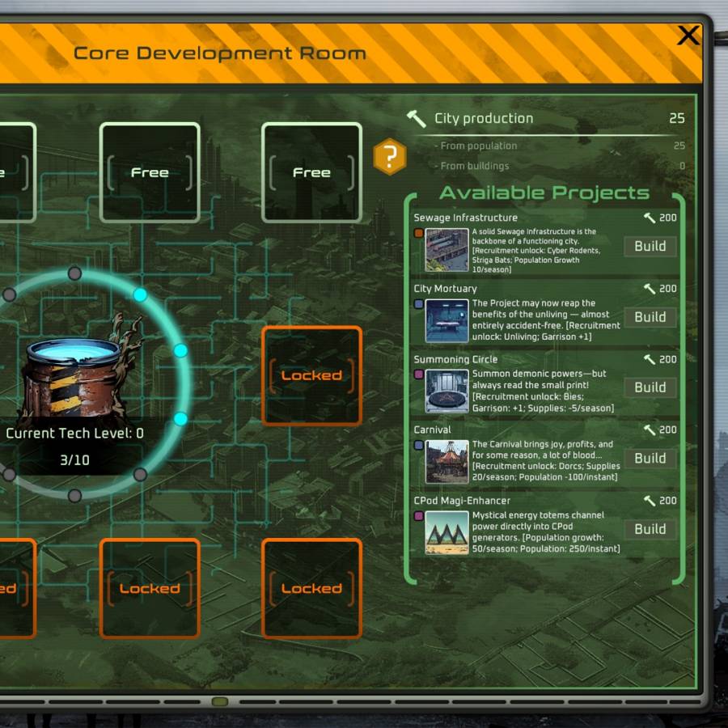The height and width of the screenshot is (728, 728).
Task: Click the Sewage Infrastructure description mentioning Cyber Rodents
Action: [537, 250]
